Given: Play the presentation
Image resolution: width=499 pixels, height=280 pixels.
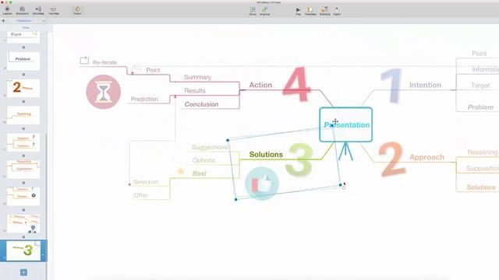Looking at the screenshot, I should click(298, 11).
